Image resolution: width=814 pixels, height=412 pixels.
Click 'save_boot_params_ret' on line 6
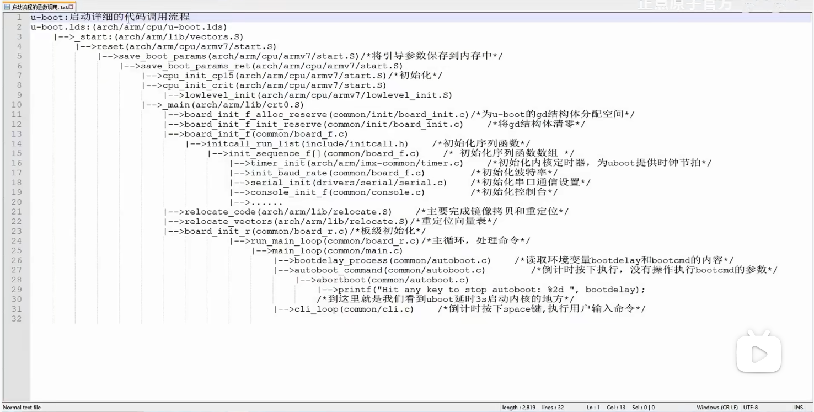point(195,66)
